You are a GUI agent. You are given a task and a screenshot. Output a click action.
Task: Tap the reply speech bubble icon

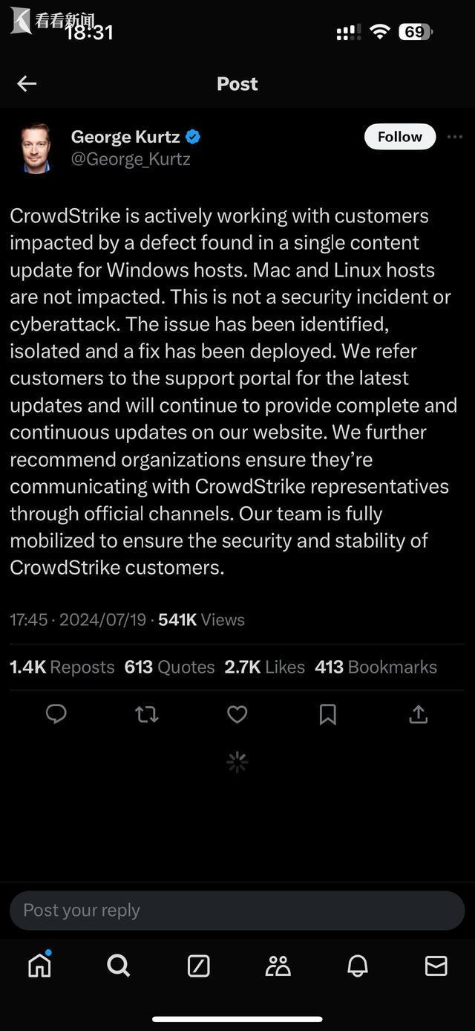tap(56, 714)
